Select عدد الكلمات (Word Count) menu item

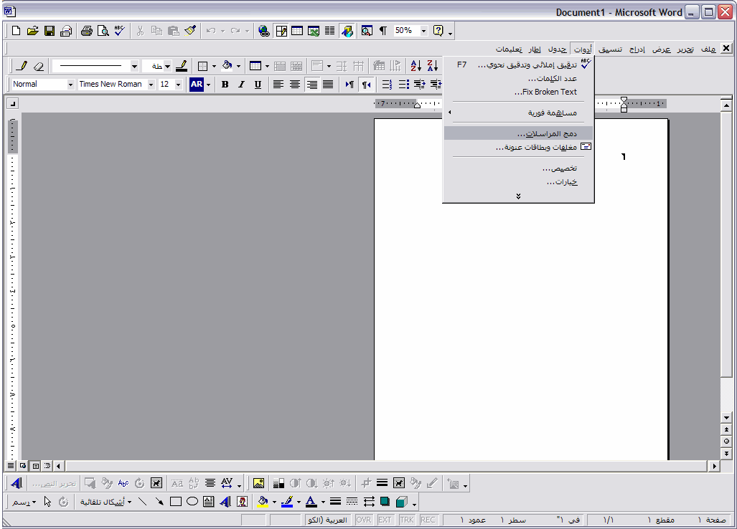[x=518, y=78]
